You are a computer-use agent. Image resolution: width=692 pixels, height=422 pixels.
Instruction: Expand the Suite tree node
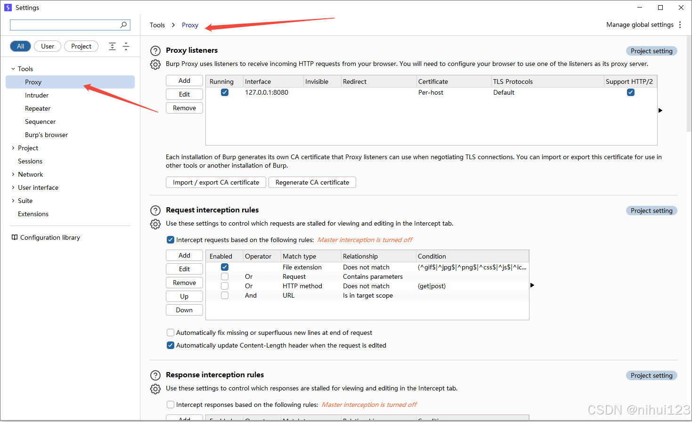tap(13, 201)
